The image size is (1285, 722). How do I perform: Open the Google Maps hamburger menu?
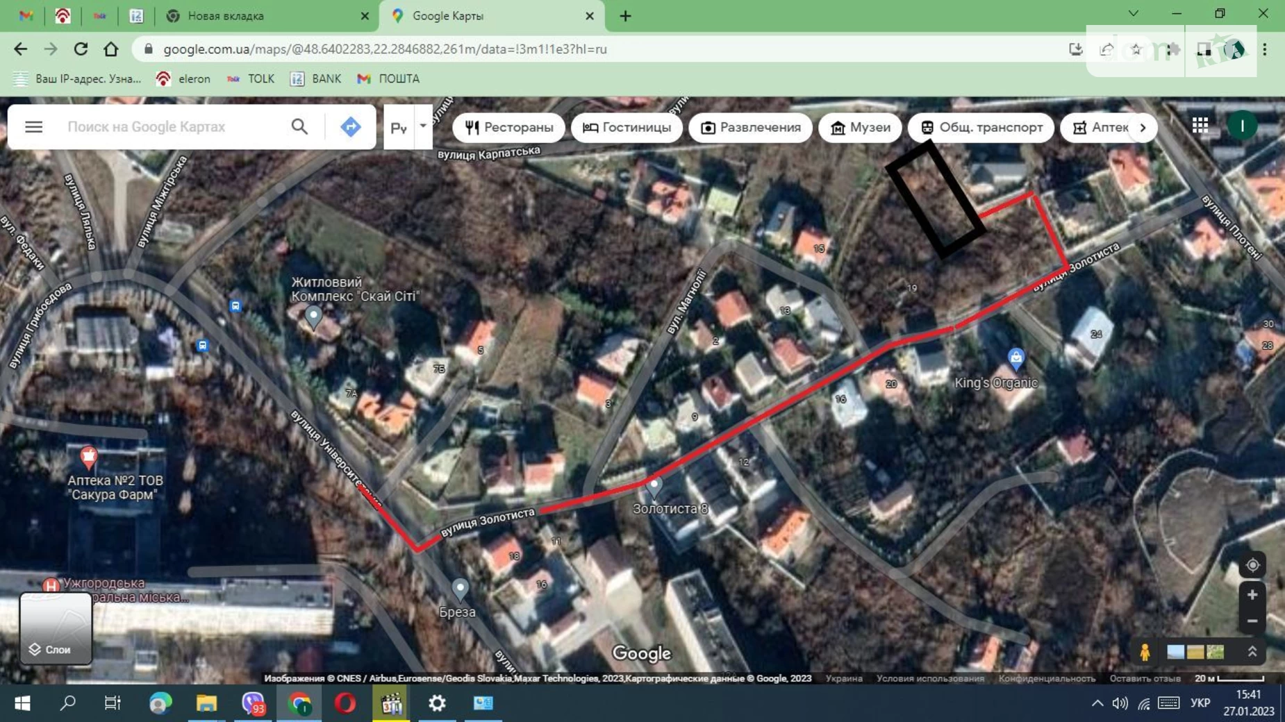[33, 127]
